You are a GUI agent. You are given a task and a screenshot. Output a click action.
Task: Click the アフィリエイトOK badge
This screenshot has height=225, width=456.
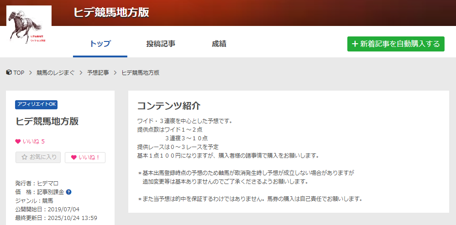click(x=36, y=104)
